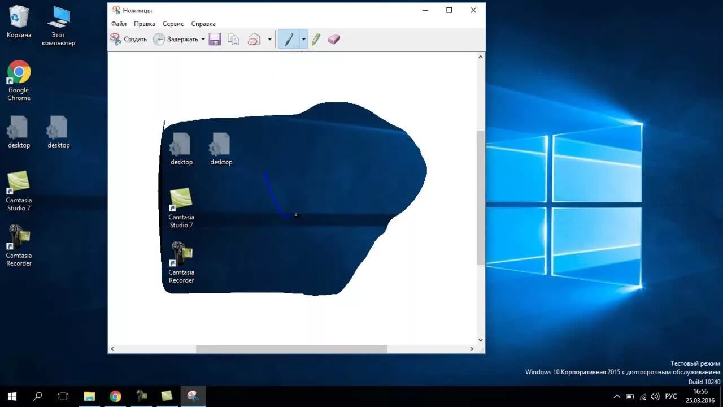Image resolution: width=723 pixels, height=407 pixels.
Task: Show hidden tray icons chevron
Action: (x=617, y=396)
